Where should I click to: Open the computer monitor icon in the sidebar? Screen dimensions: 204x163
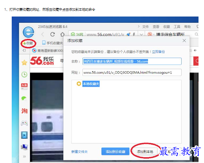pos(24,147)
